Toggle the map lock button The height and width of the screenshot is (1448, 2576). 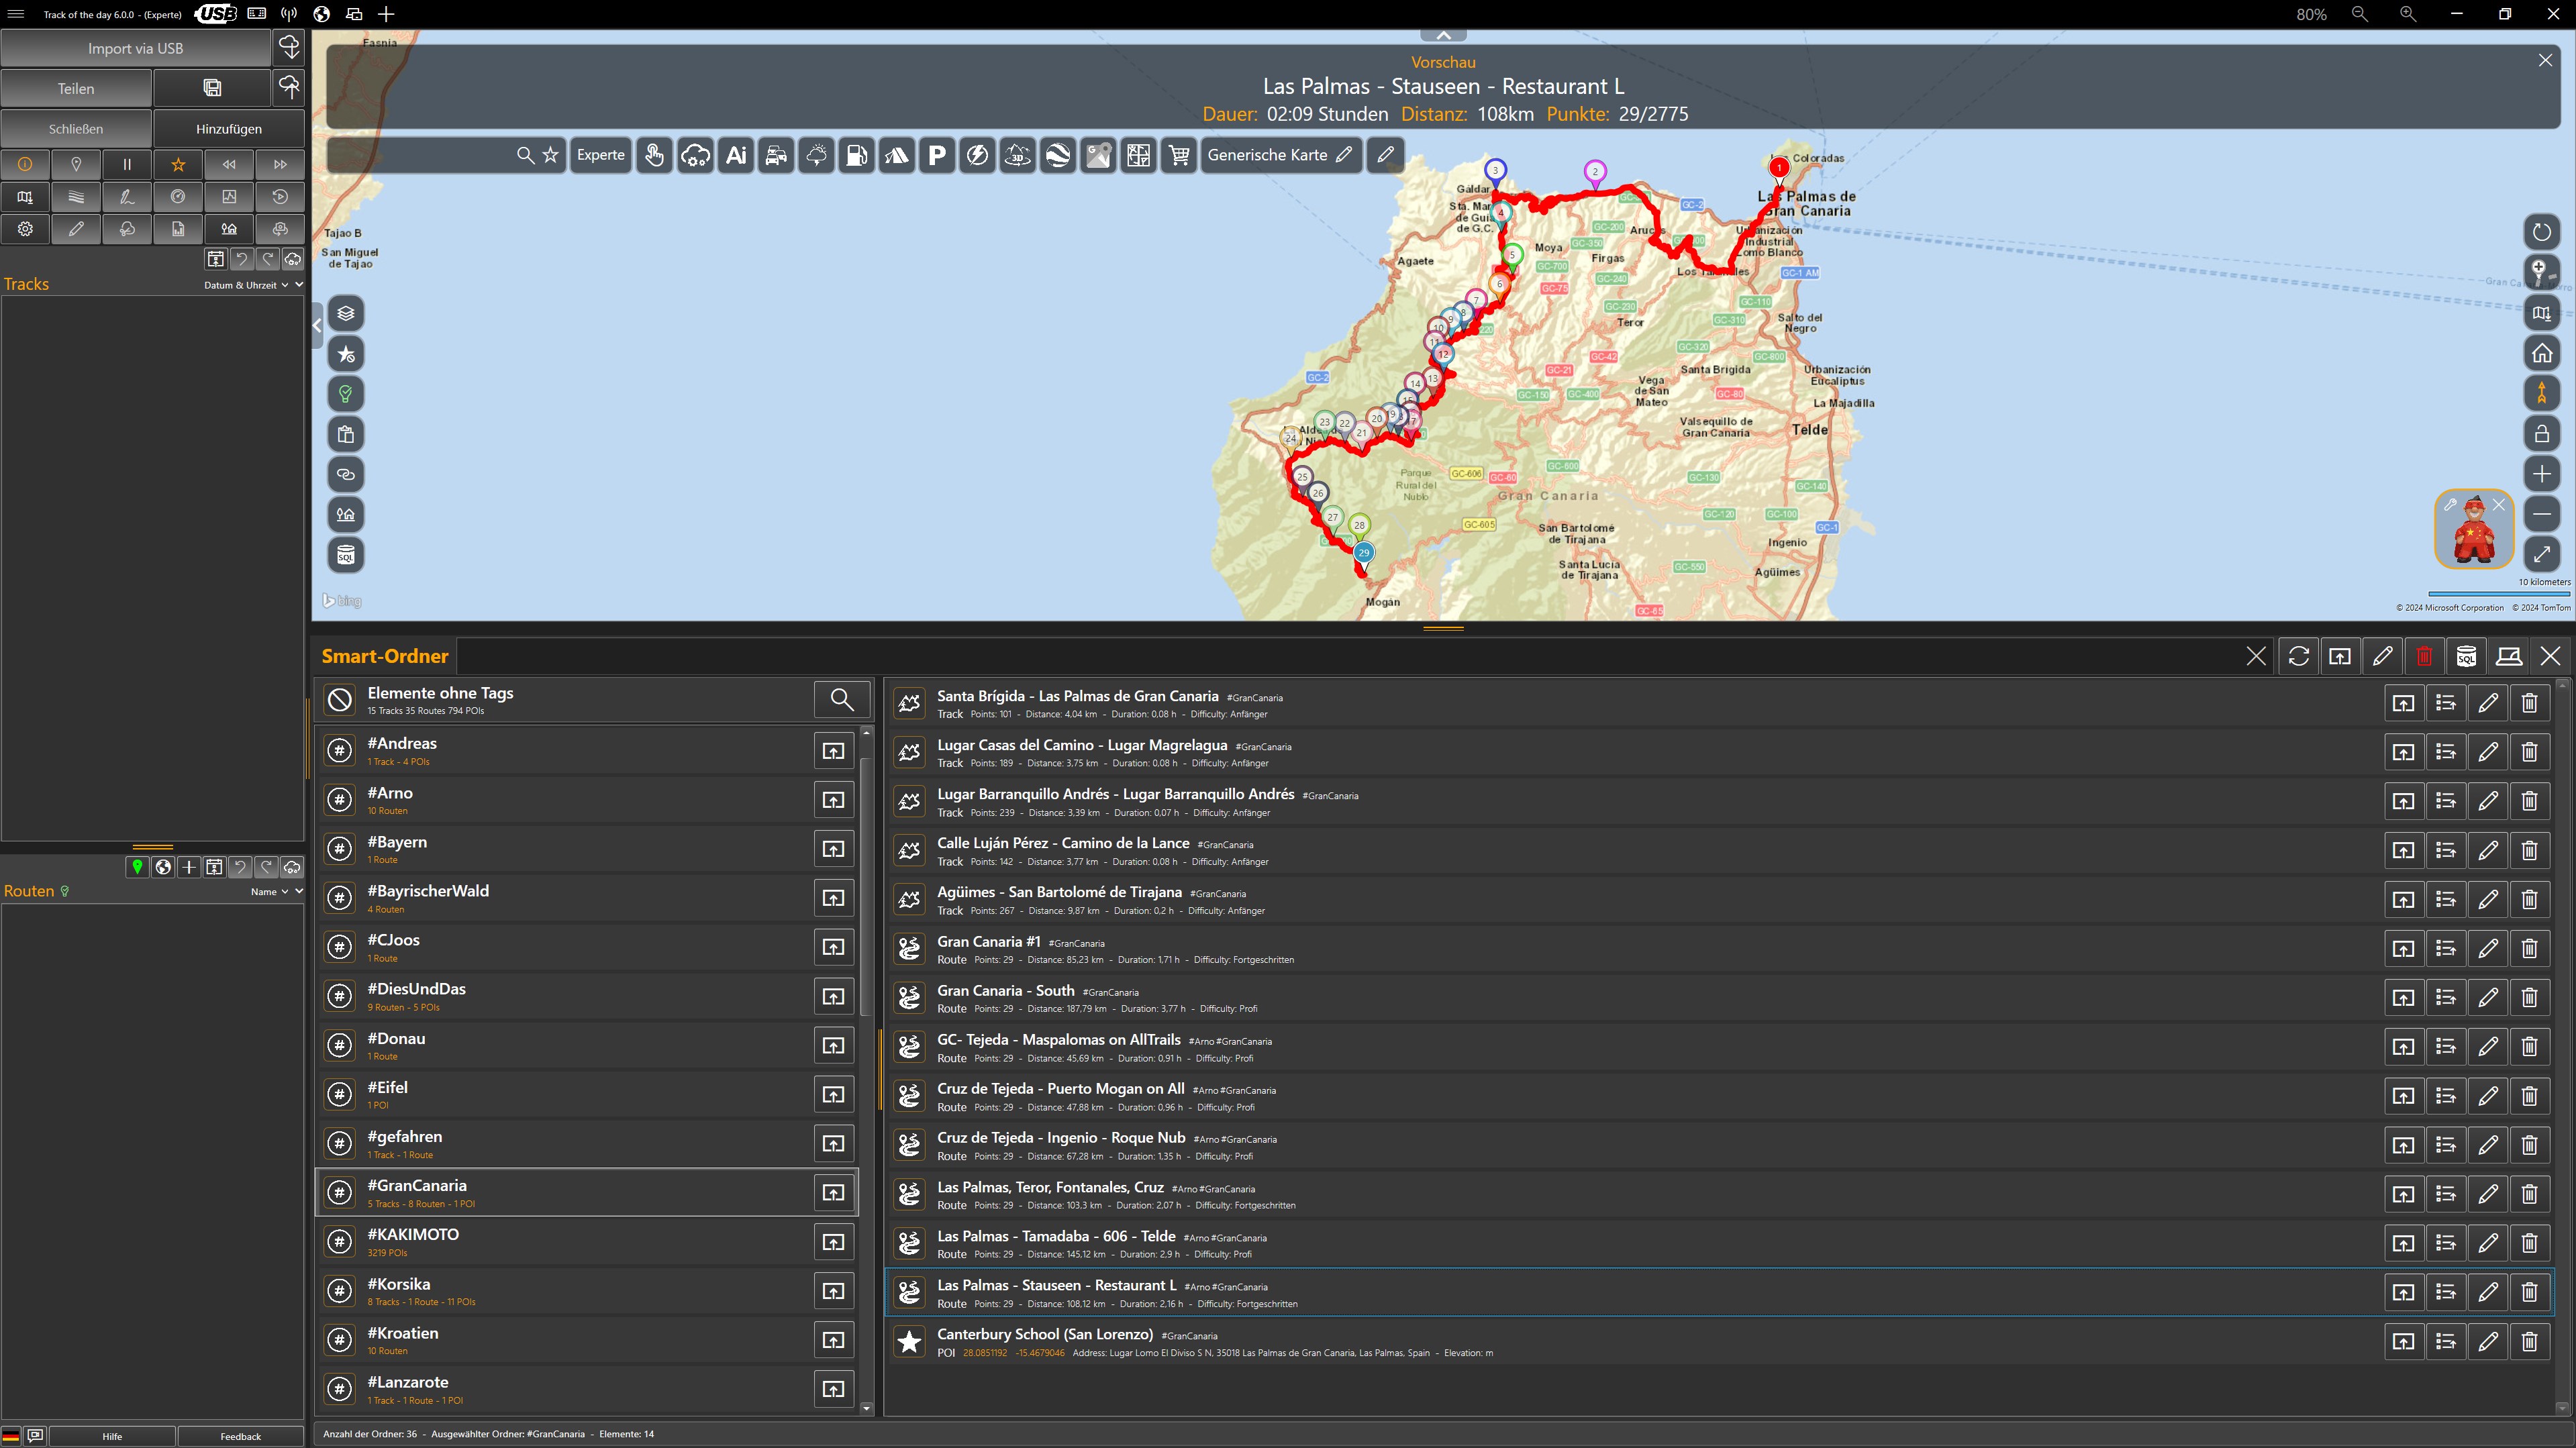click(2541, 434)
